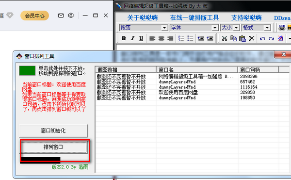Viewport: 291px width, 180px height.
Task: Undo the last edit
Action: tap(262, 38)
